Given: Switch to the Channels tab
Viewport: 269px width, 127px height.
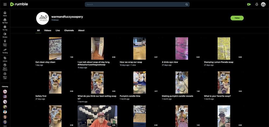Looking at the screenshot, I should tap(69, 30).
